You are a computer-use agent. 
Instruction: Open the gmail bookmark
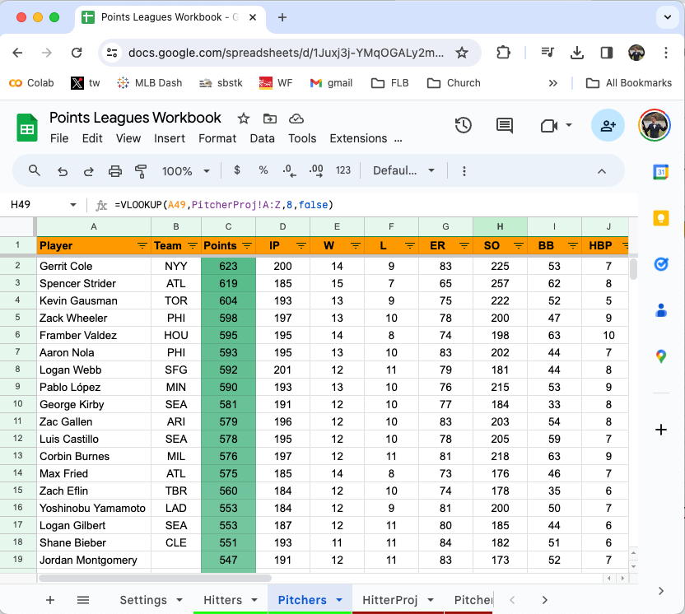(x=331, y=83)
